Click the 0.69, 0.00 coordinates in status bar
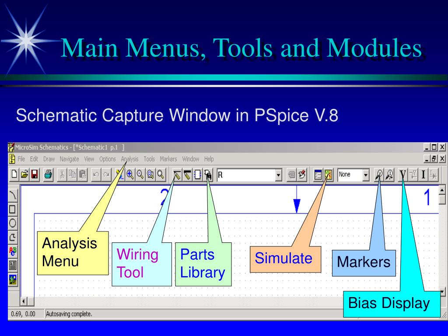The width and height of the screenshot is (448, 336). click(x=23, y=314)
